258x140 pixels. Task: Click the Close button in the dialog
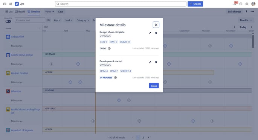pyautogui.click(x=154, y=86)
